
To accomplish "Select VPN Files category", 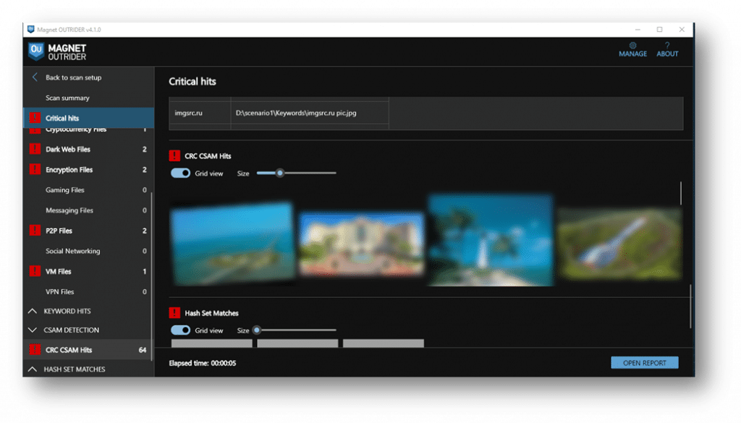I will (88, 291).
